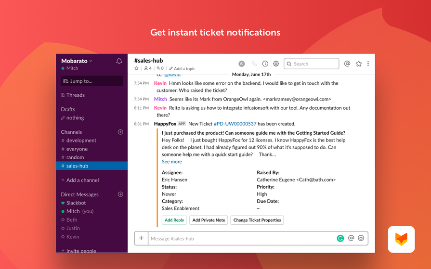Viewport: 431px width, 269px height.
Task: Click the Channels section header
Action: [71, 132]
